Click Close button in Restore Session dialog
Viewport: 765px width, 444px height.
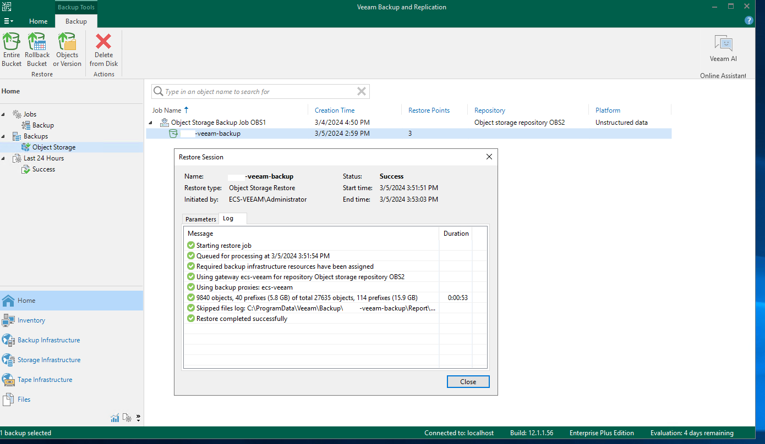click(x=468, y=382)
